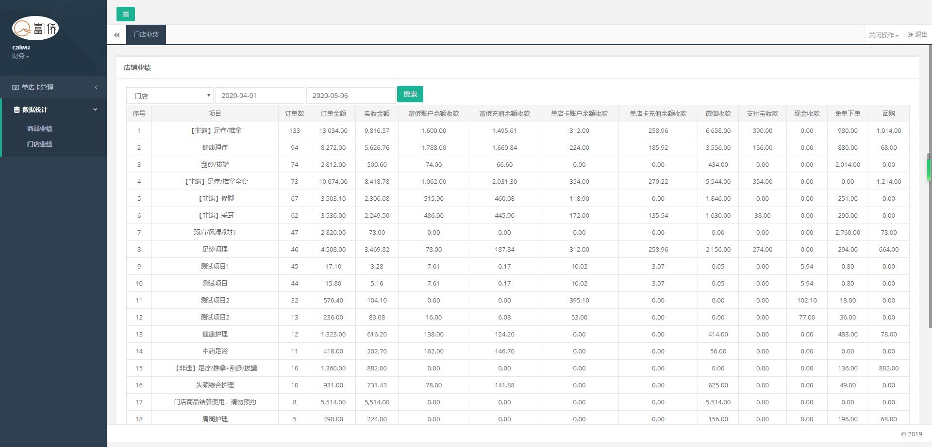Click the 富侨账户余额收款 column header
Viewport: 932px width, 447px height.
tap(433, 113)
